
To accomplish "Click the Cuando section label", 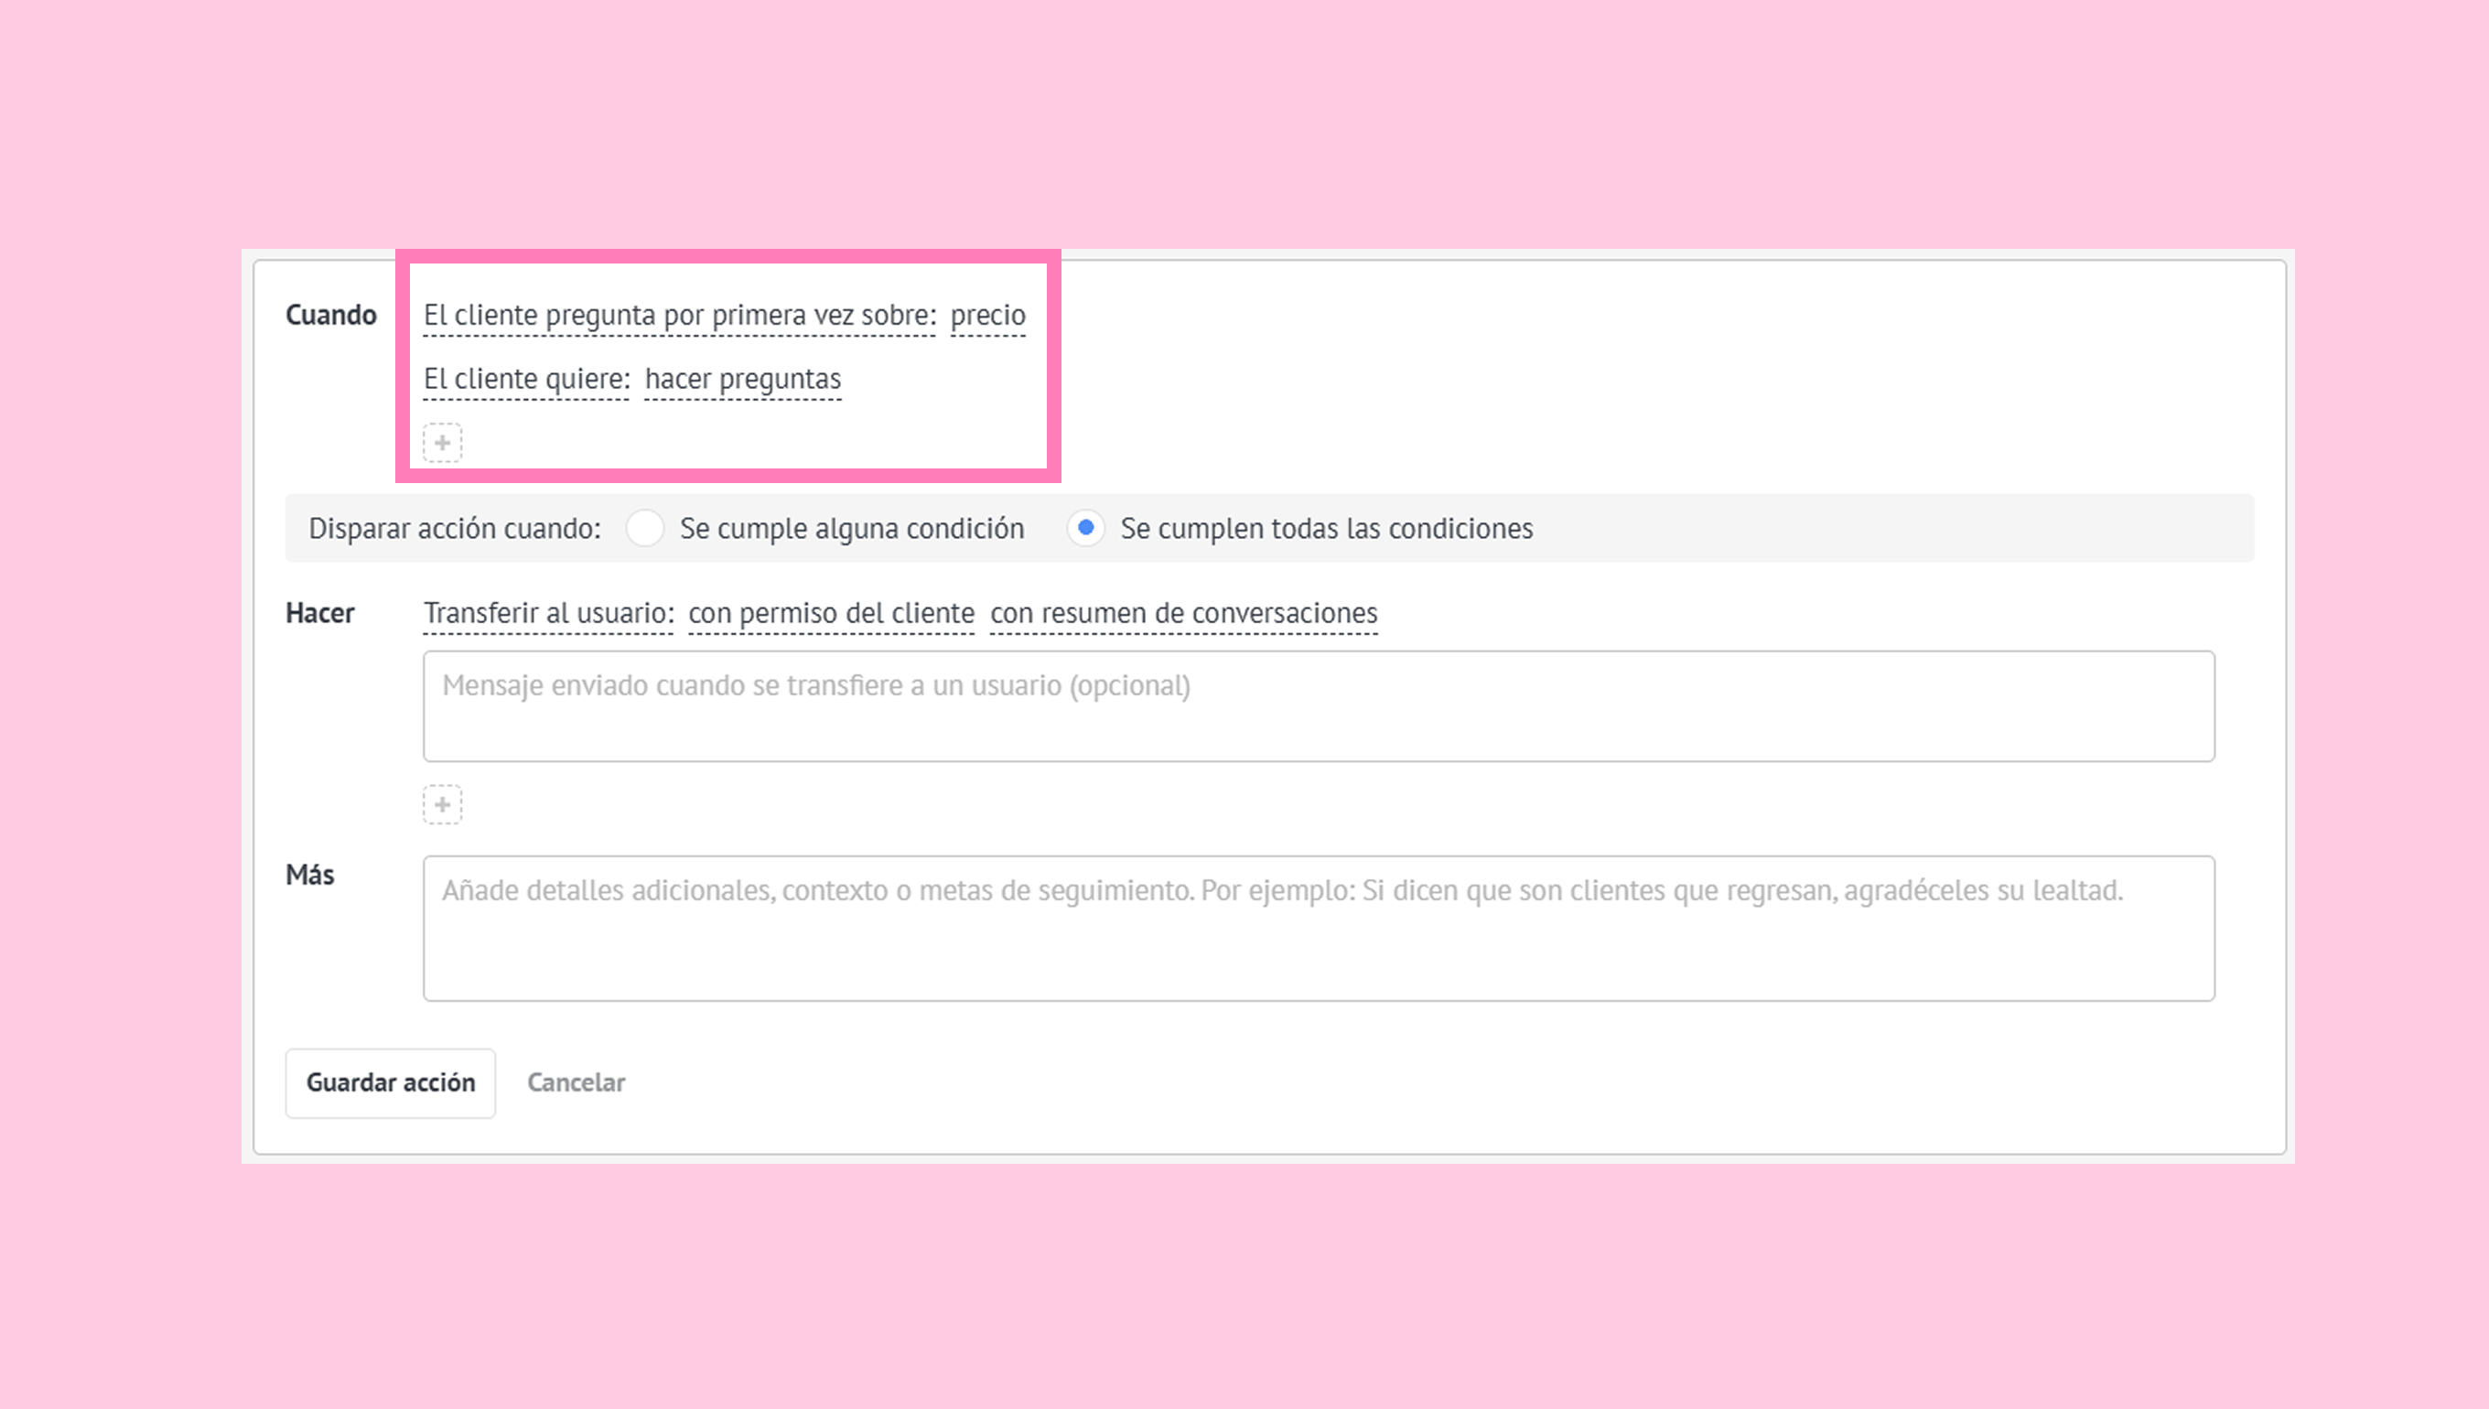I will click(330, 316).
